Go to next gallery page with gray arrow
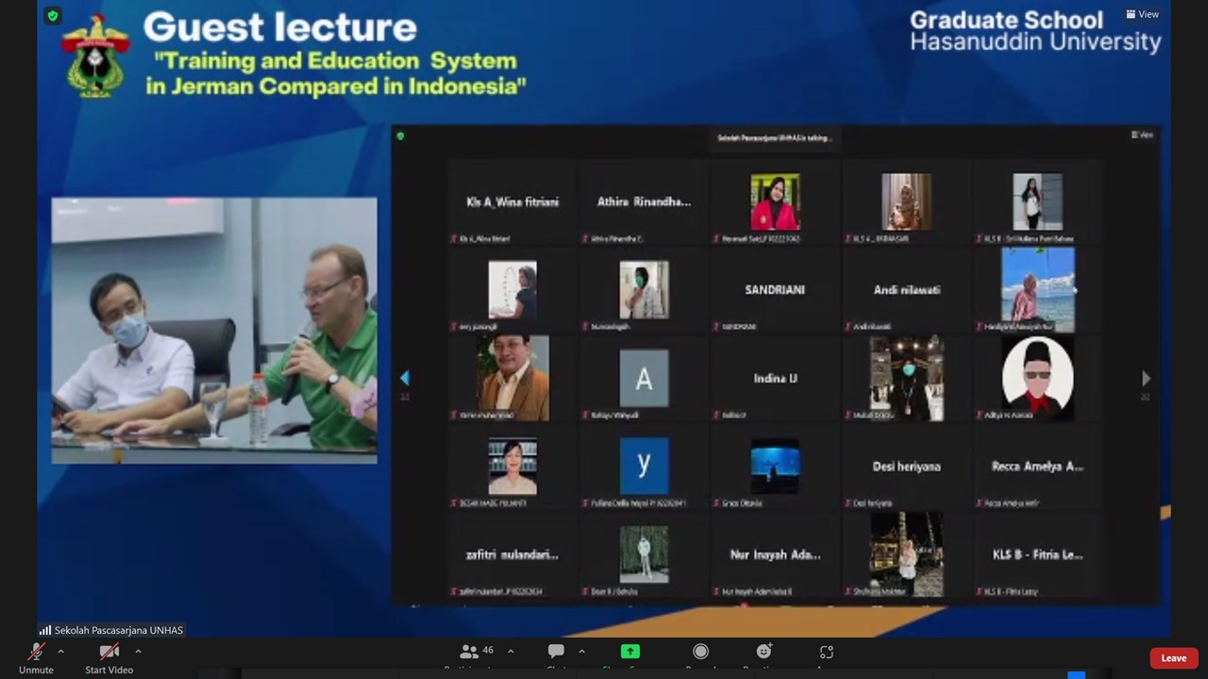The height and width of the screenshot is (679, 1208). (x=1146, y=378)
